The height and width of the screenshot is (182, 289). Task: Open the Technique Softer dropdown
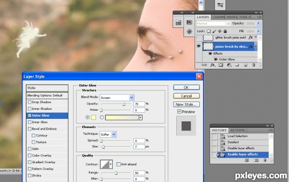click(114, 134)
